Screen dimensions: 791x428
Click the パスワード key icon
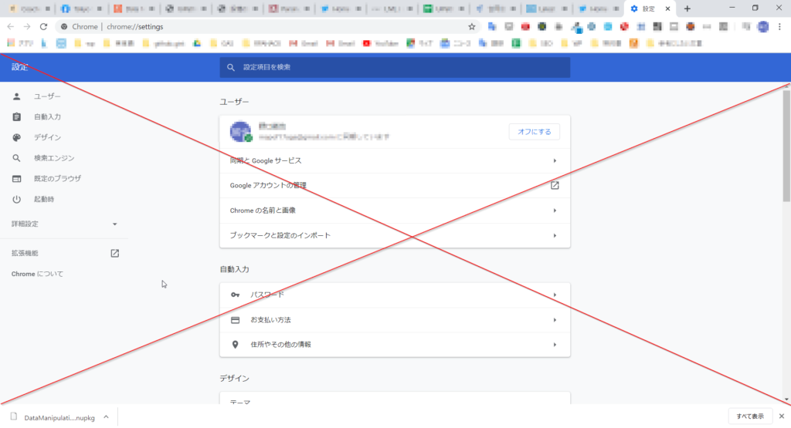tap(235, 295)
